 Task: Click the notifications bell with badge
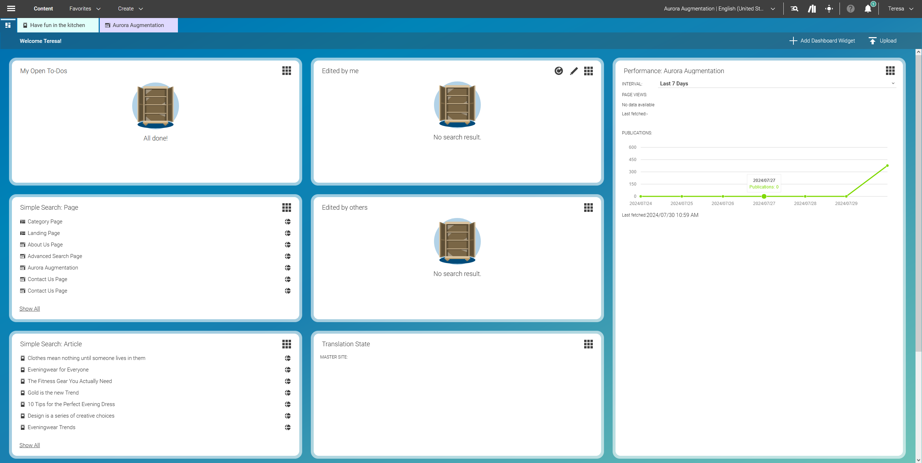pos(868,8)
